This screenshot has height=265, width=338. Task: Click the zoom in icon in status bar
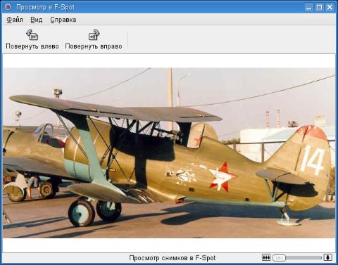click(328, 257)
